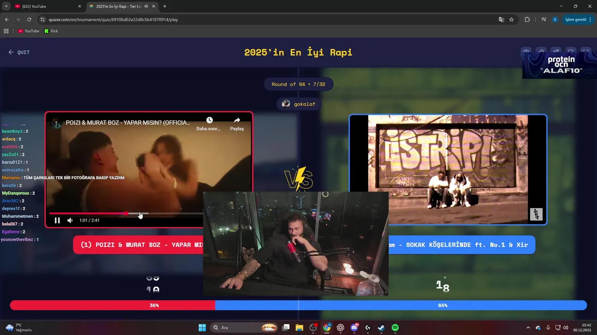Image resolution: width=597 pixels, height=335 pixels.
Task: Click the microphone tray icon
Action: tap(548, 328)
